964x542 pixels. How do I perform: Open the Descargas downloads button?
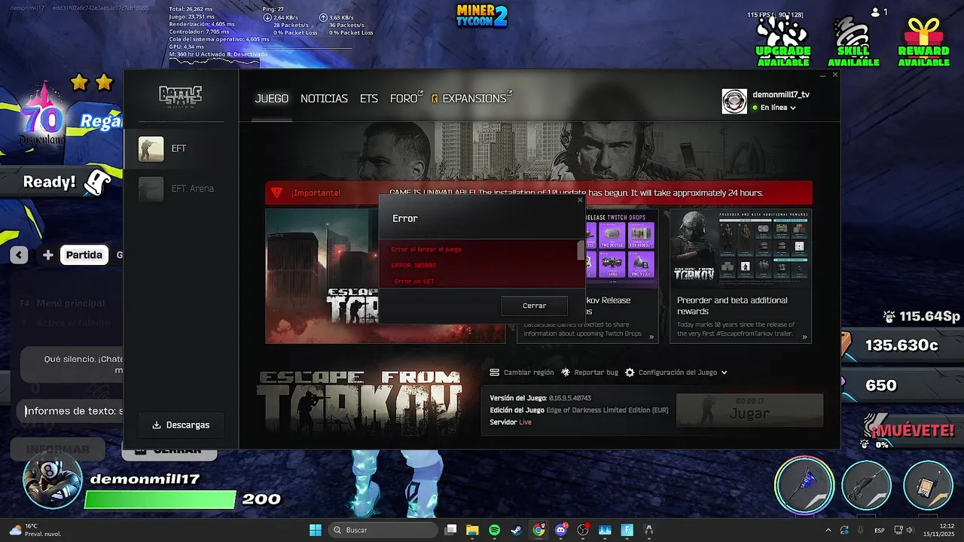181,425
